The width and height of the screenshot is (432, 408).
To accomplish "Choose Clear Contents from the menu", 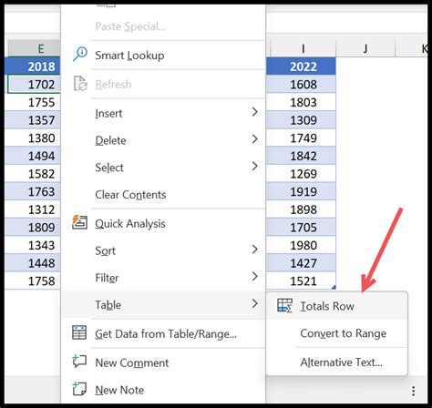I will click(x=163, y=195).
